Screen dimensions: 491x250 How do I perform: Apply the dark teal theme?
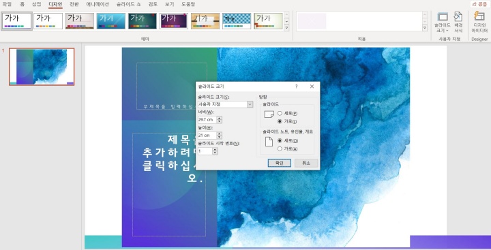click(x=143, y=21)
